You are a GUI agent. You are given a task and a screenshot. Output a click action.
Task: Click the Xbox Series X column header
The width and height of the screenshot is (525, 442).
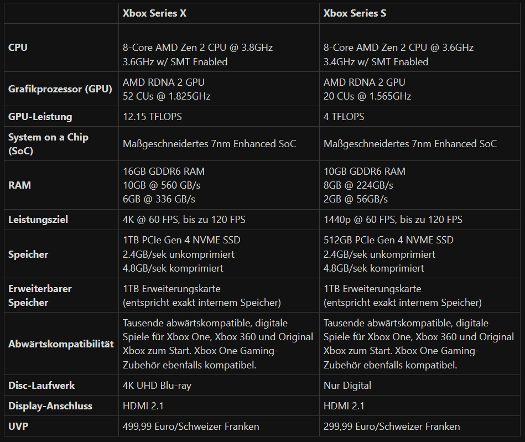[154, 13]
